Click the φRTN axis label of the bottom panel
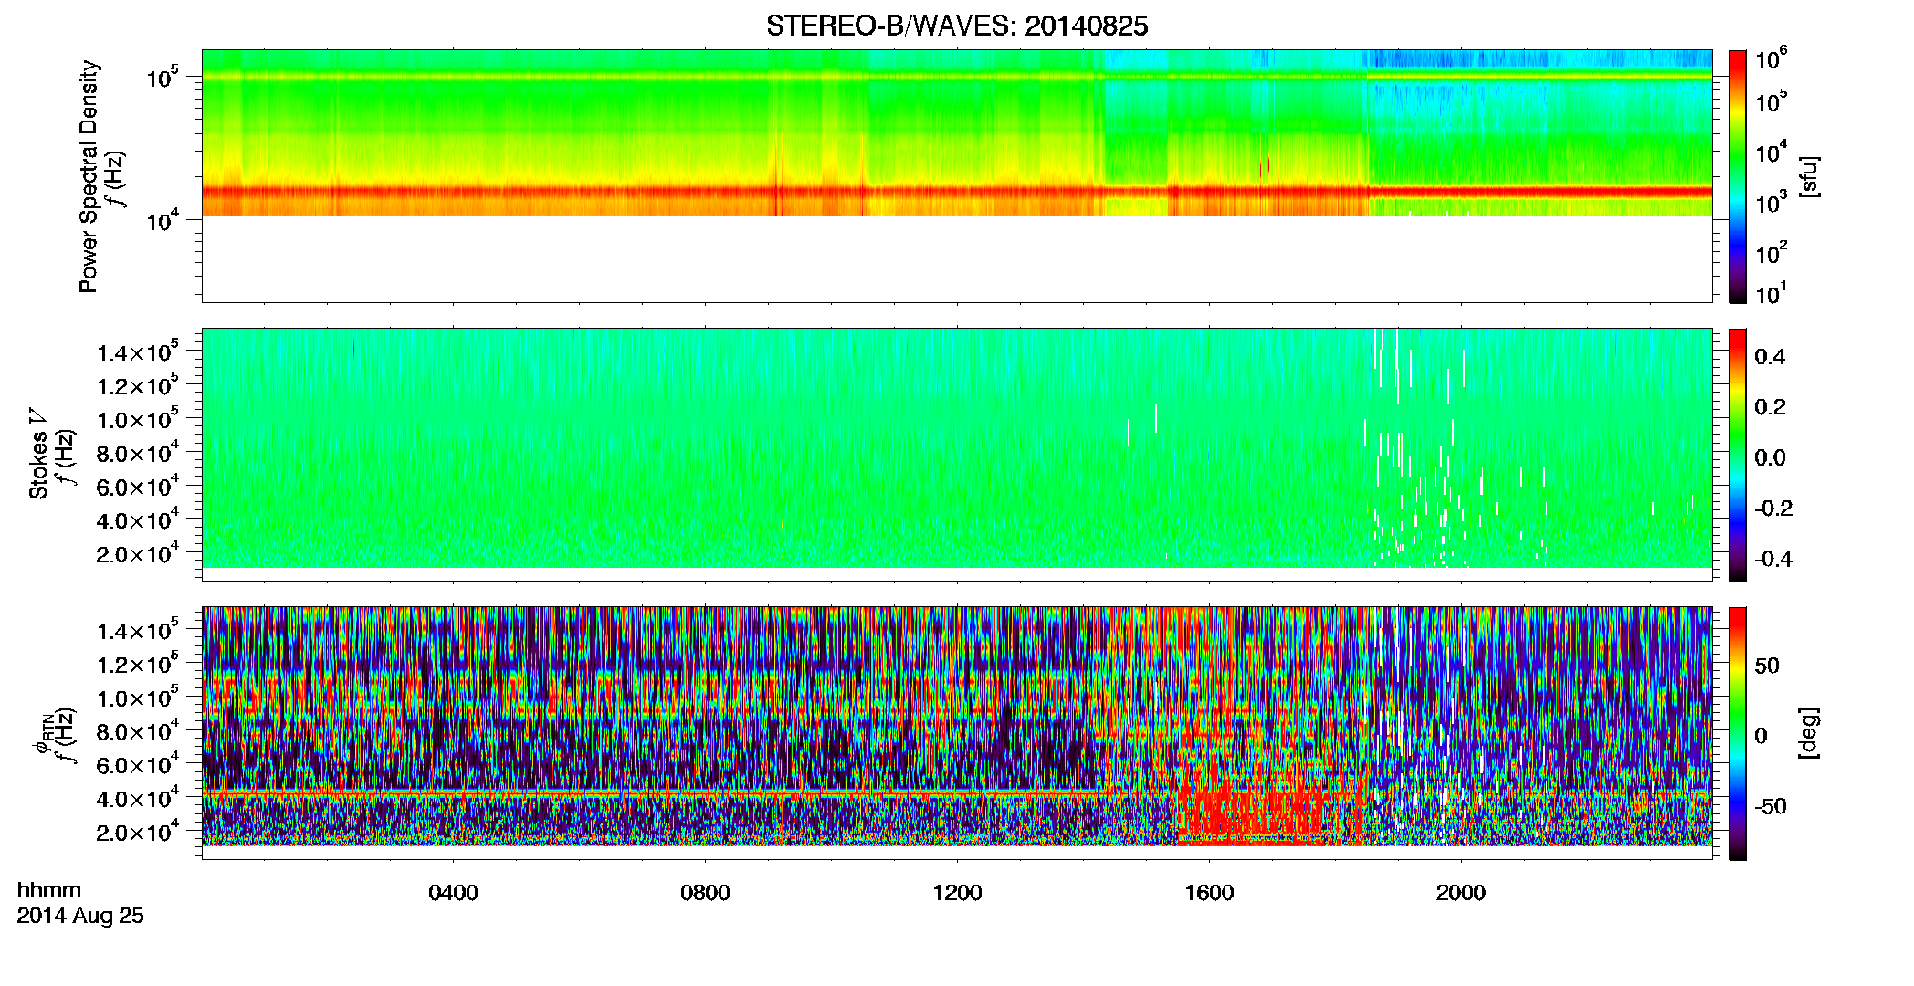This screenshot has width=1914, height=986. [x=44, y=733]
